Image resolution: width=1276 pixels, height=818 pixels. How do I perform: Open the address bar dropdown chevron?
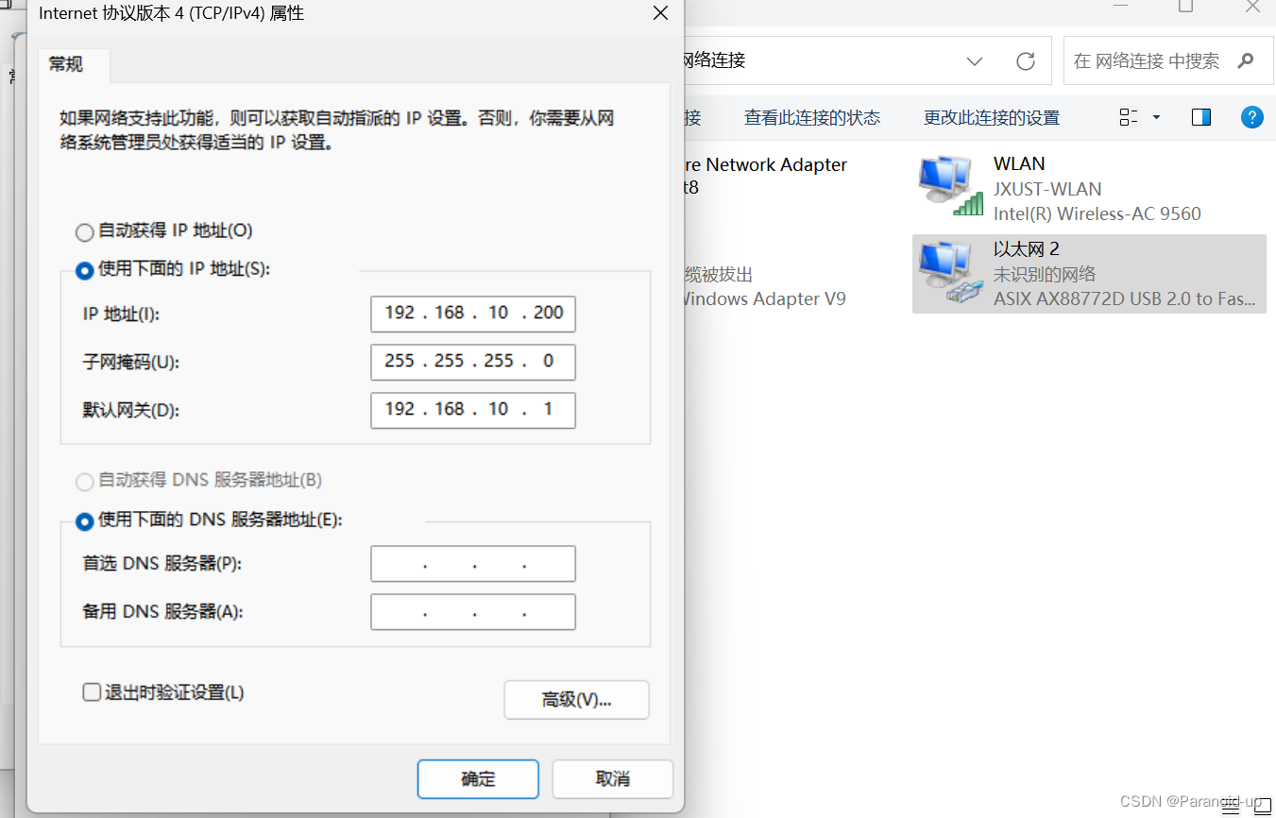[x=975, y=60]
